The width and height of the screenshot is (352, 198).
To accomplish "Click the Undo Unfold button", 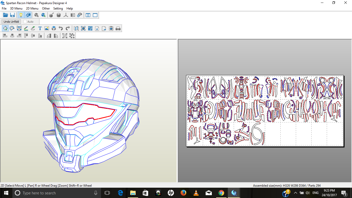I will coord(11,22).
